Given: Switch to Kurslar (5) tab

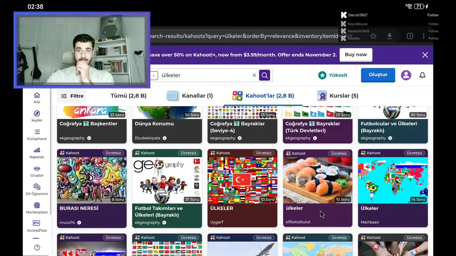Looking at the screenshot, I should click(x=337, y=96).
